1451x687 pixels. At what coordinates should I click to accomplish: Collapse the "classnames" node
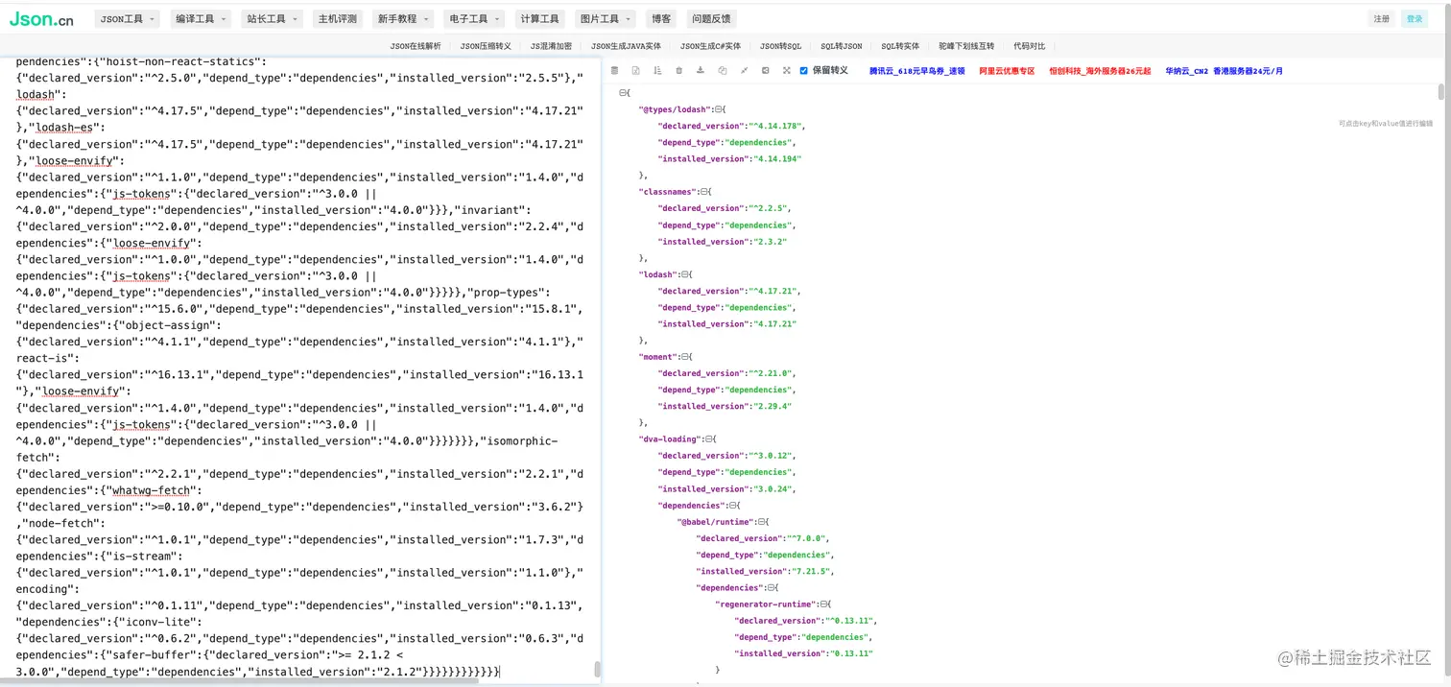pyautogui.click(x=703, y=192)
